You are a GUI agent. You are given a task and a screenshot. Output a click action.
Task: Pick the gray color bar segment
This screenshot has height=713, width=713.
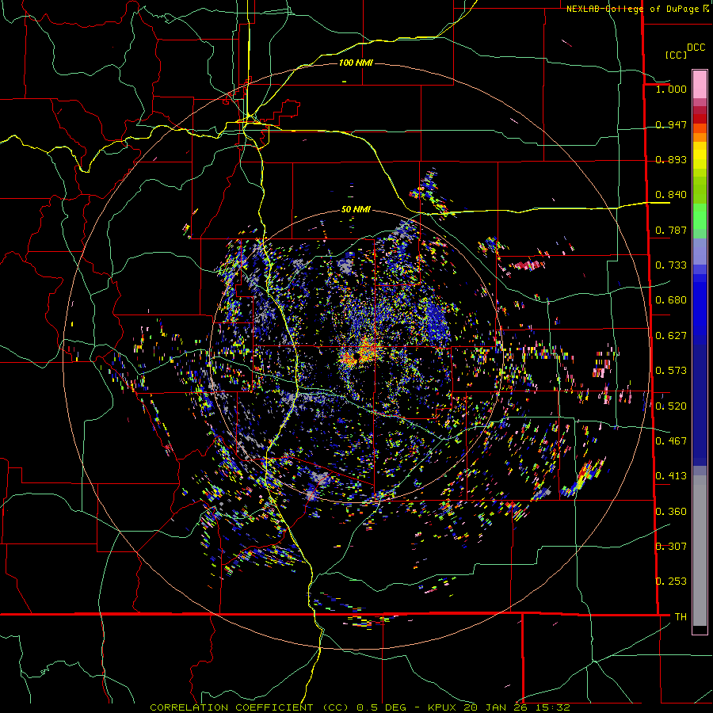click(x=700, y=551)
